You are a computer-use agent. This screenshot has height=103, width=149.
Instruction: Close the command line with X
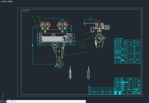coord(2,102)
